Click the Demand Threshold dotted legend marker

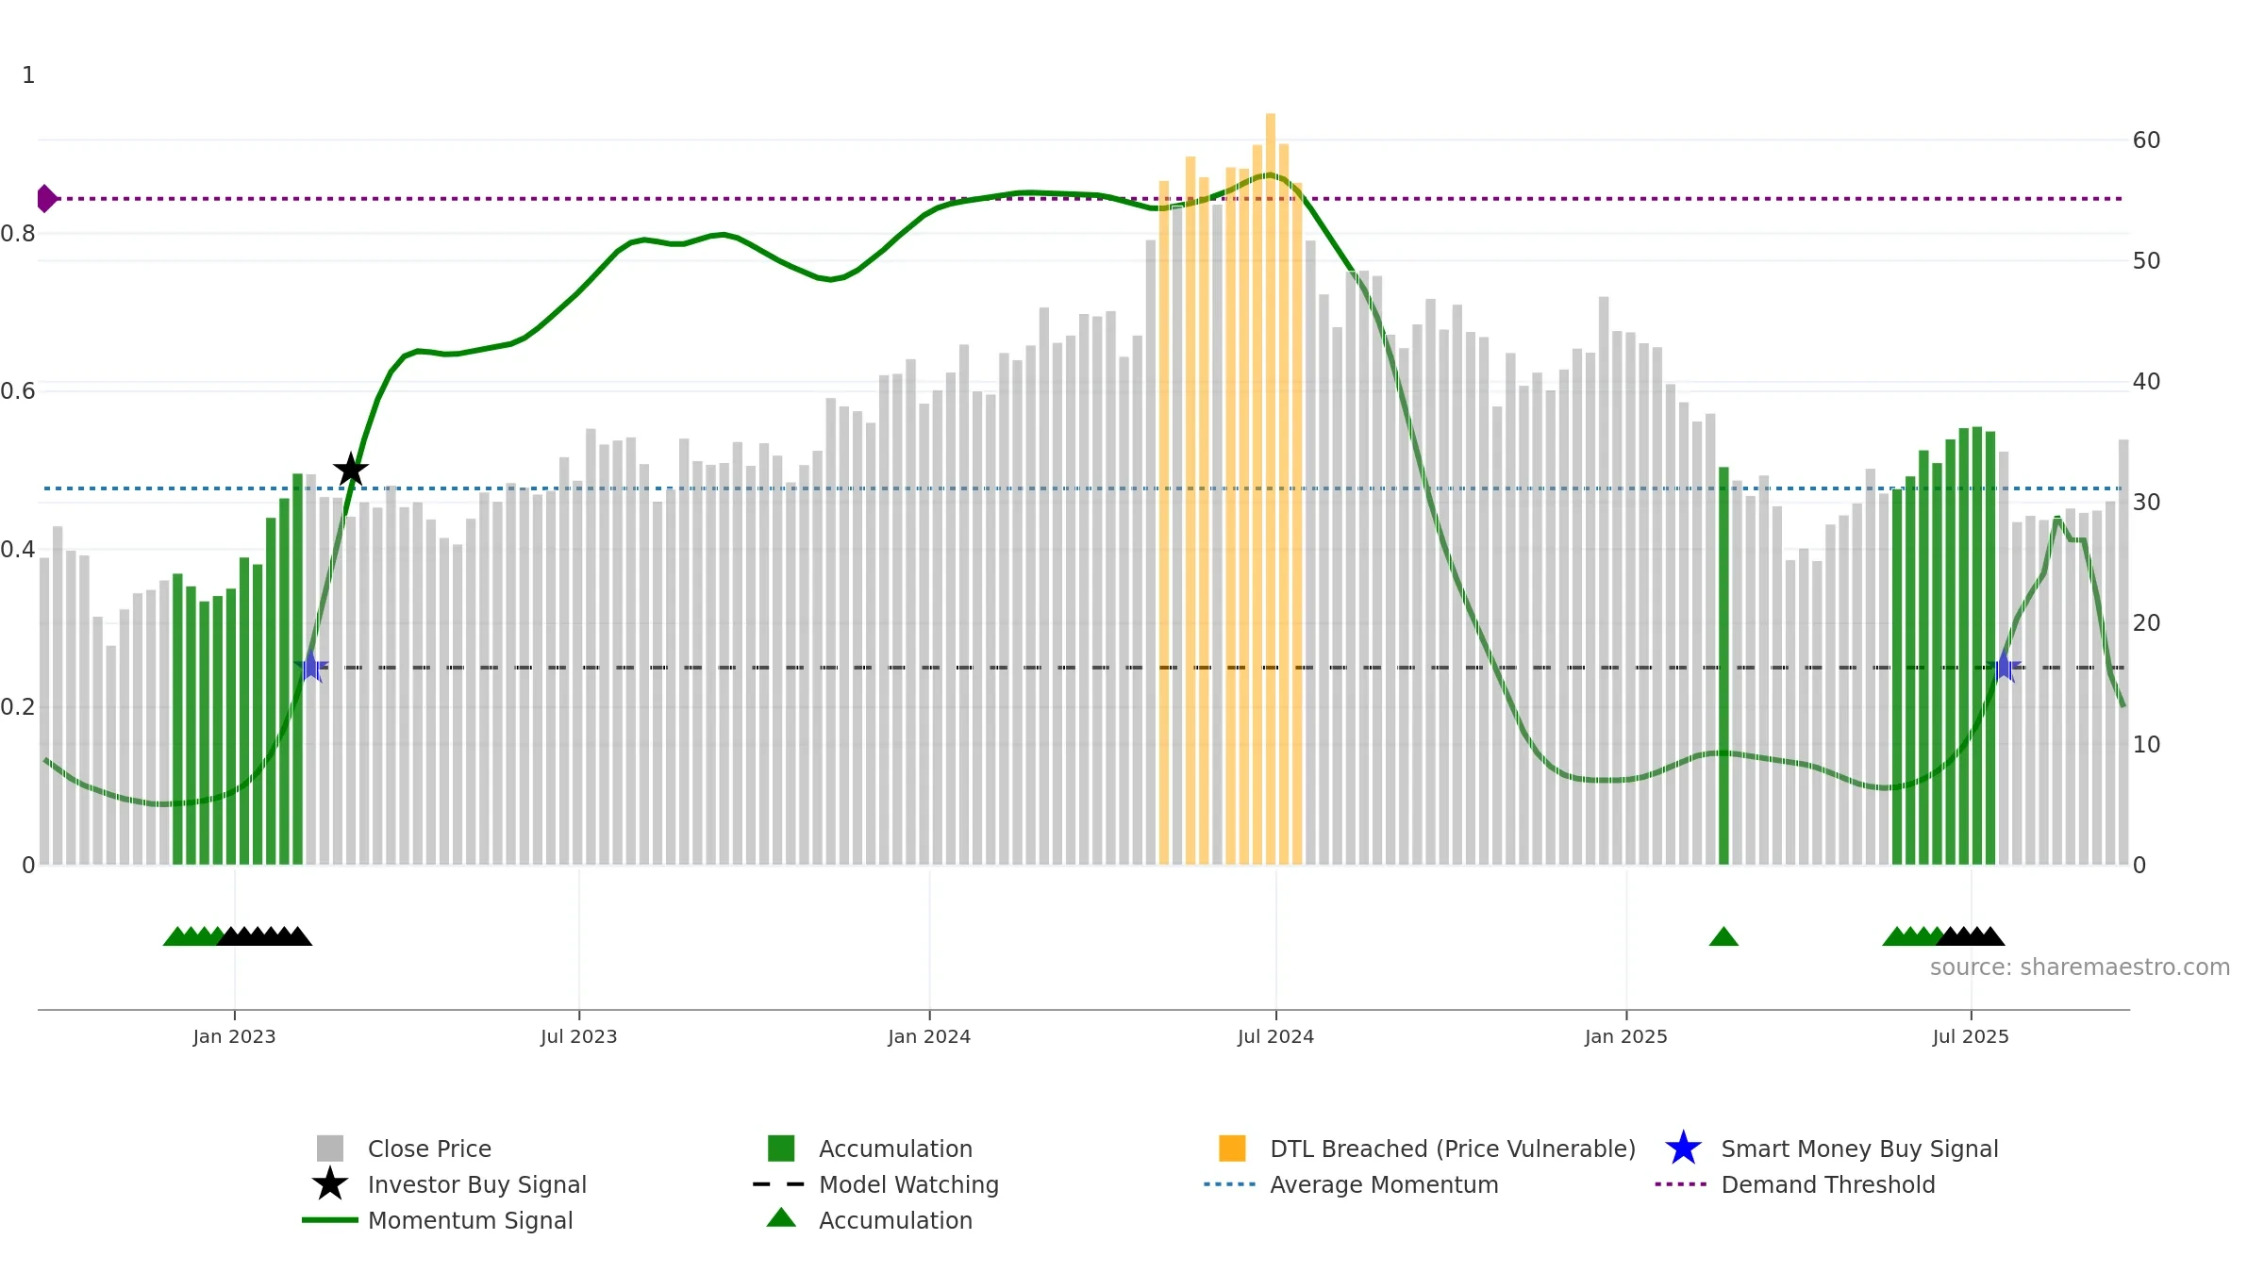point(1681,1184)
